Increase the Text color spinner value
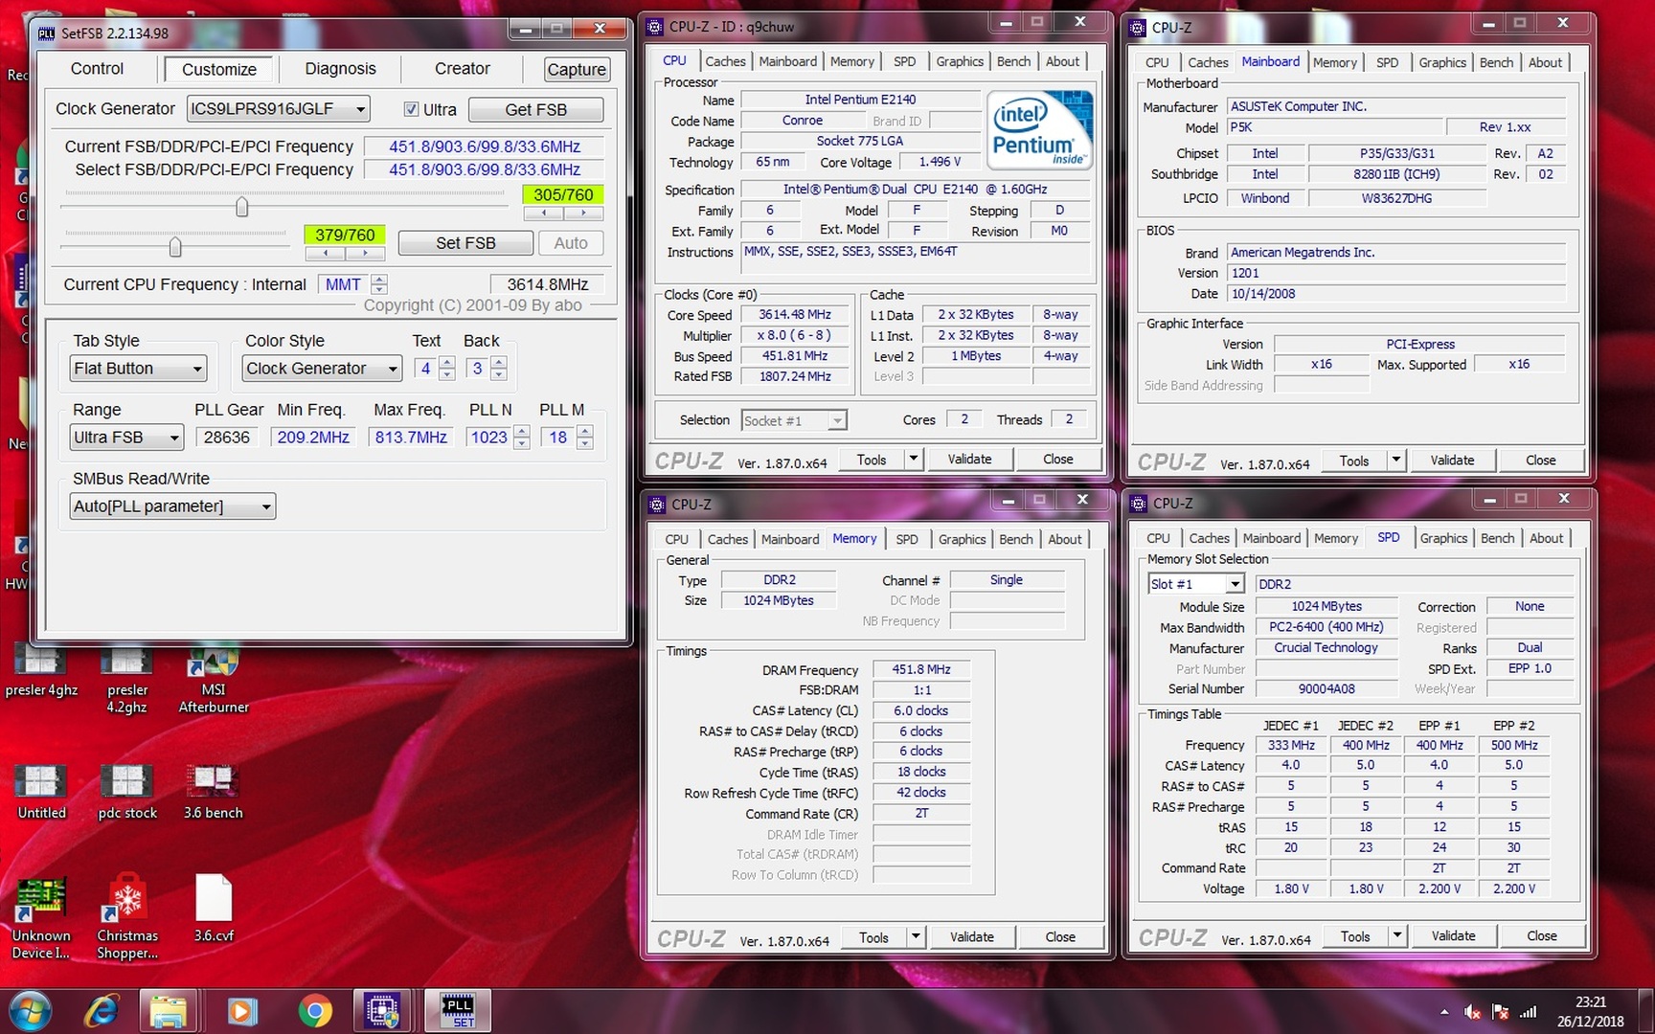 coord(446,363)
